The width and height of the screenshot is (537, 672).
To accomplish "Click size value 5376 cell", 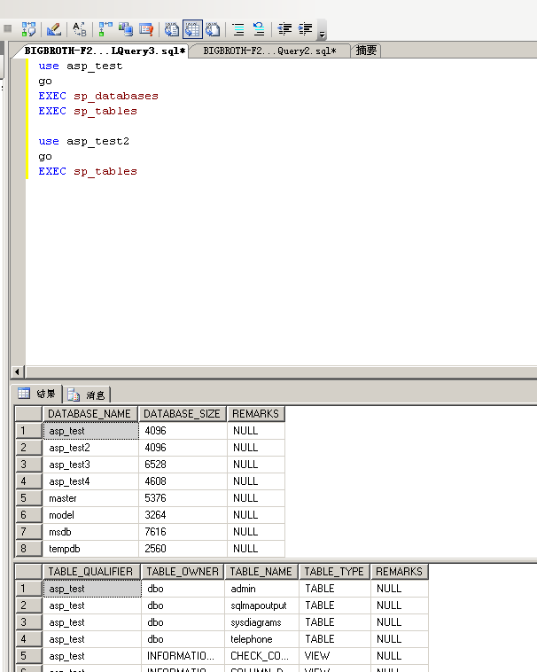I will [183, 498].
